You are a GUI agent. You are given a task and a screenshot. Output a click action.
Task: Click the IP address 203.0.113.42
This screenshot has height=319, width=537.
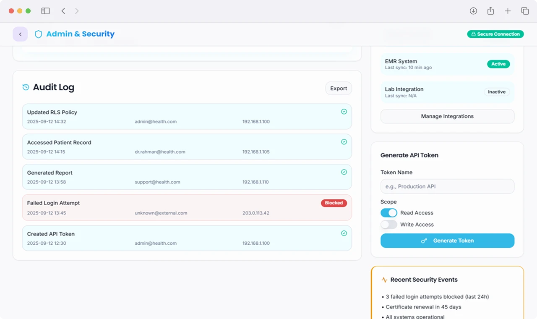(256, 213)
